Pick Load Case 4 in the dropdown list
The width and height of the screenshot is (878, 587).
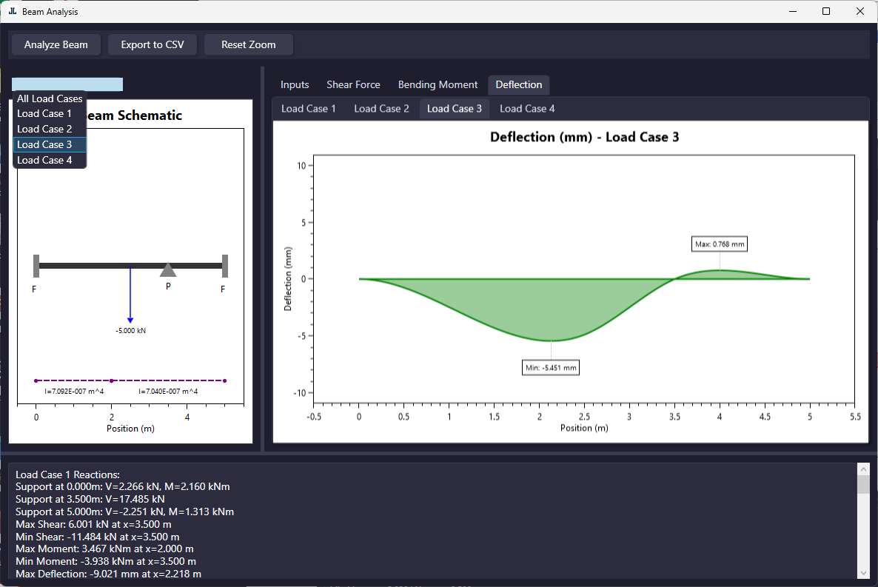click(x=44, y=160)
